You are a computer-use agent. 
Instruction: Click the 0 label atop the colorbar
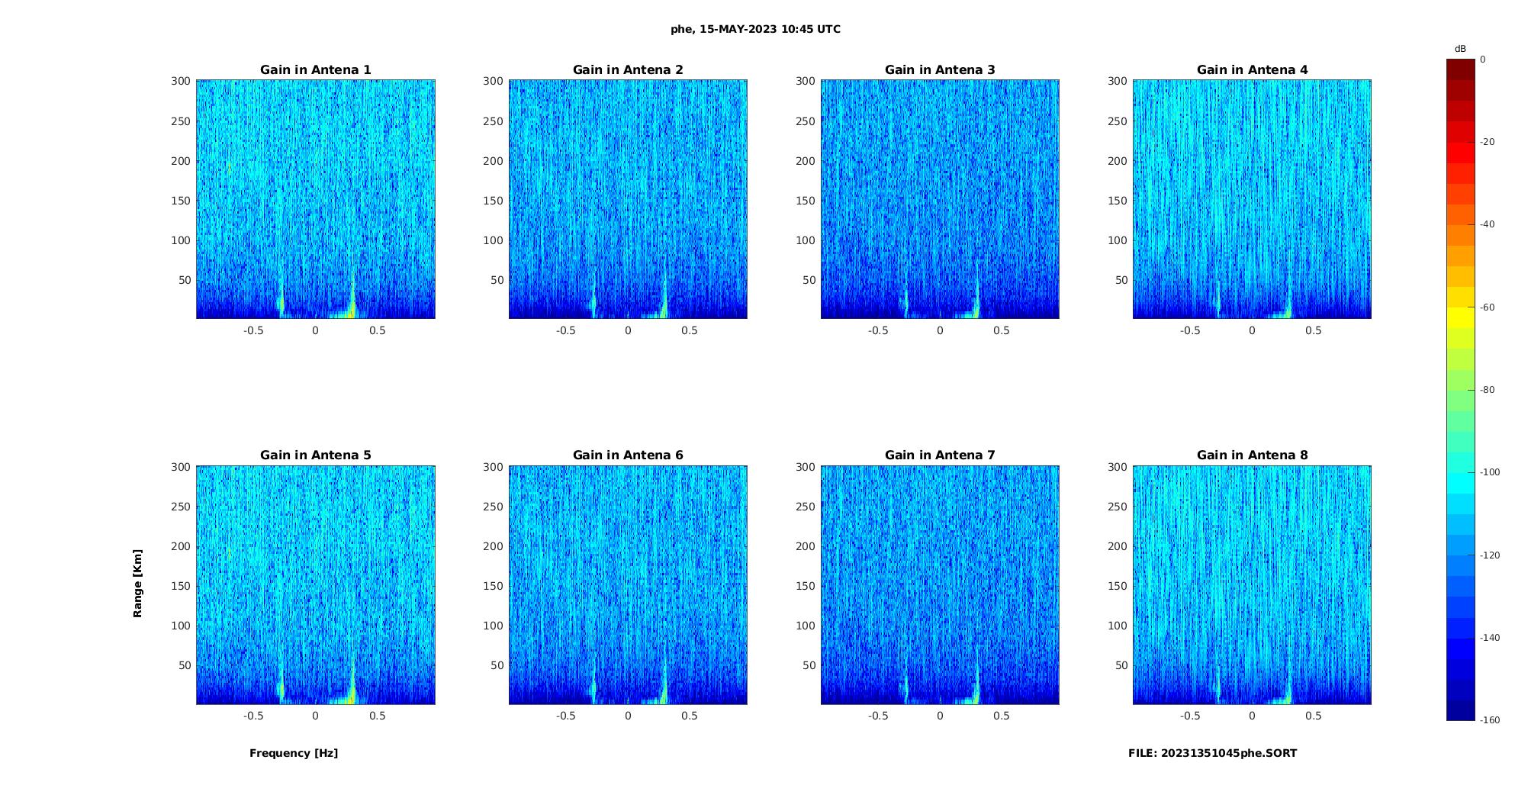1482,60
